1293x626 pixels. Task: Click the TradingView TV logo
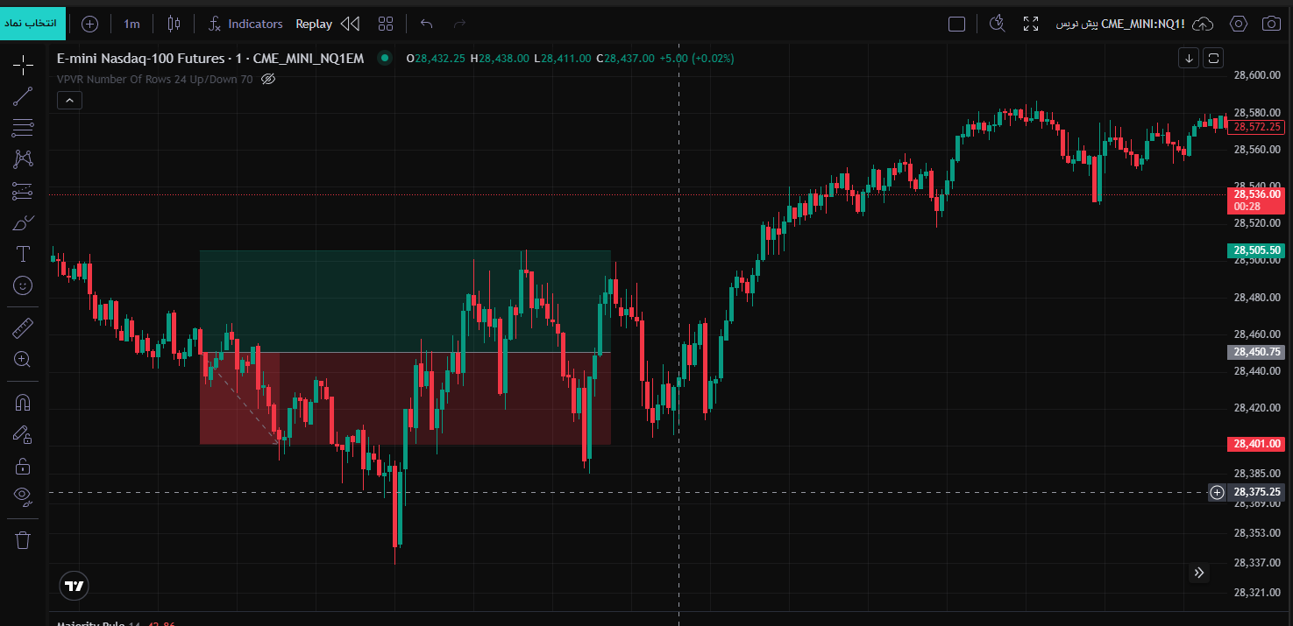point(75,586)
